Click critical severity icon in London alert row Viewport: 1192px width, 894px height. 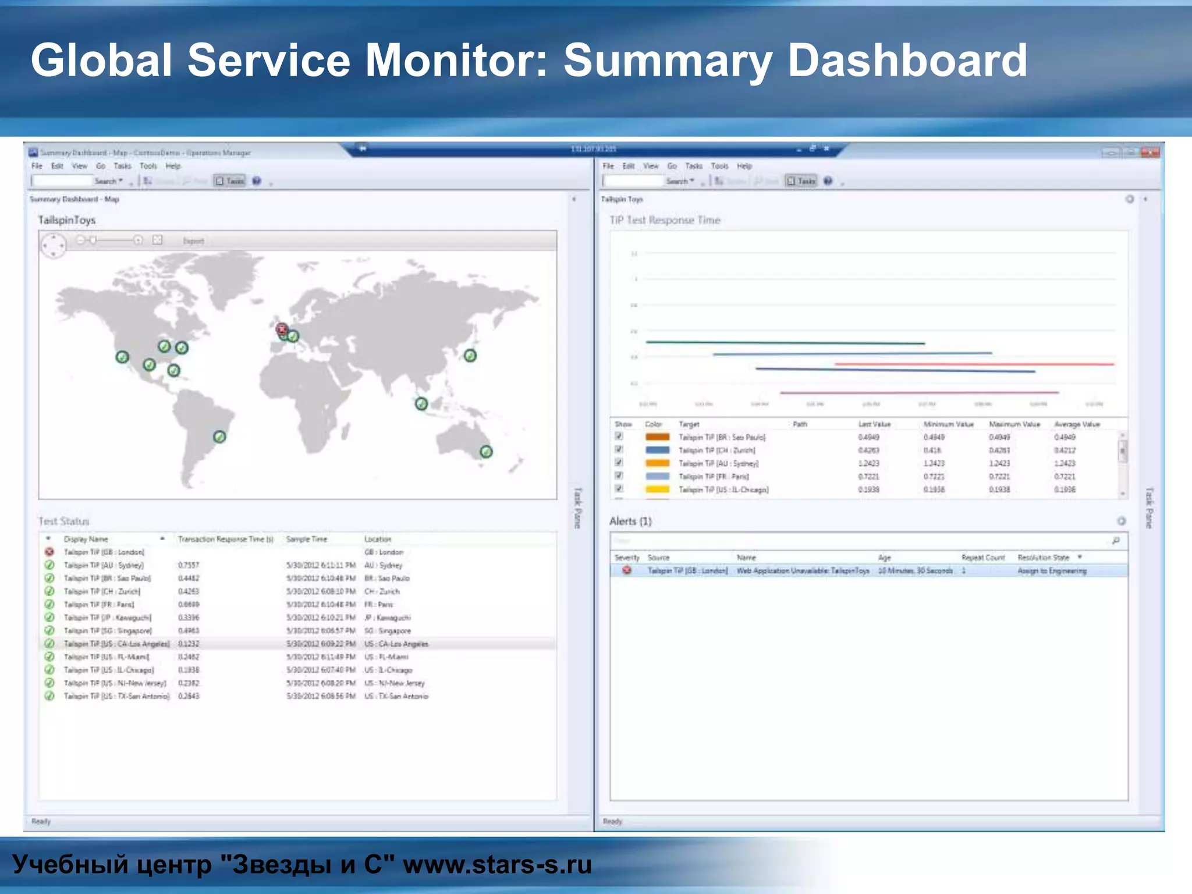pos(627,570)
